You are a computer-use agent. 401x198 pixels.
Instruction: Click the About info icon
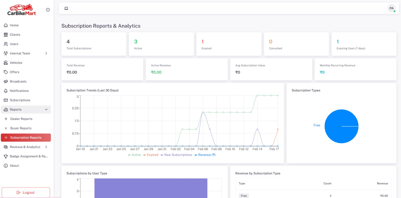6,166
